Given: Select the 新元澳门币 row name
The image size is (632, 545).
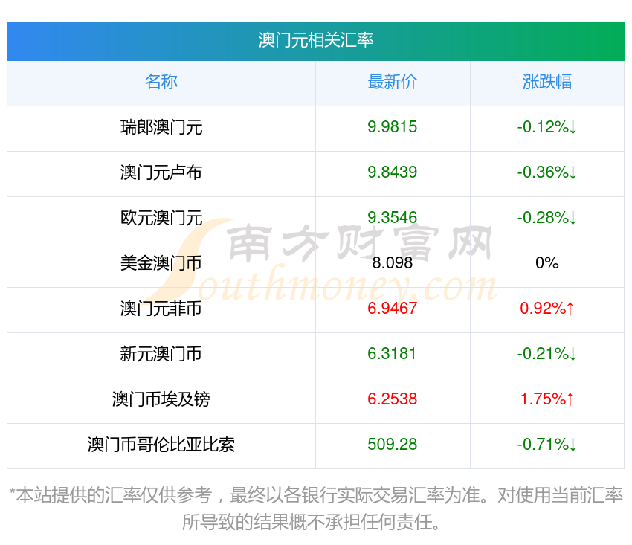Looking at the screenshot, I should coord(161,354).
